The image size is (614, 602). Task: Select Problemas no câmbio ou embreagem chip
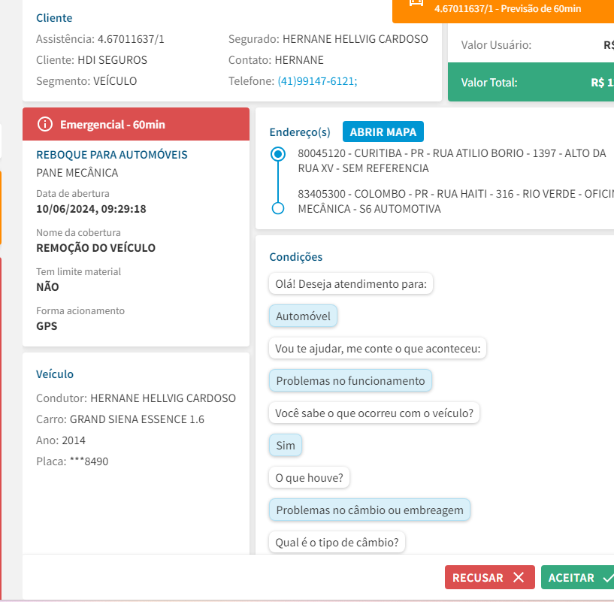click(x=370, y=510)
